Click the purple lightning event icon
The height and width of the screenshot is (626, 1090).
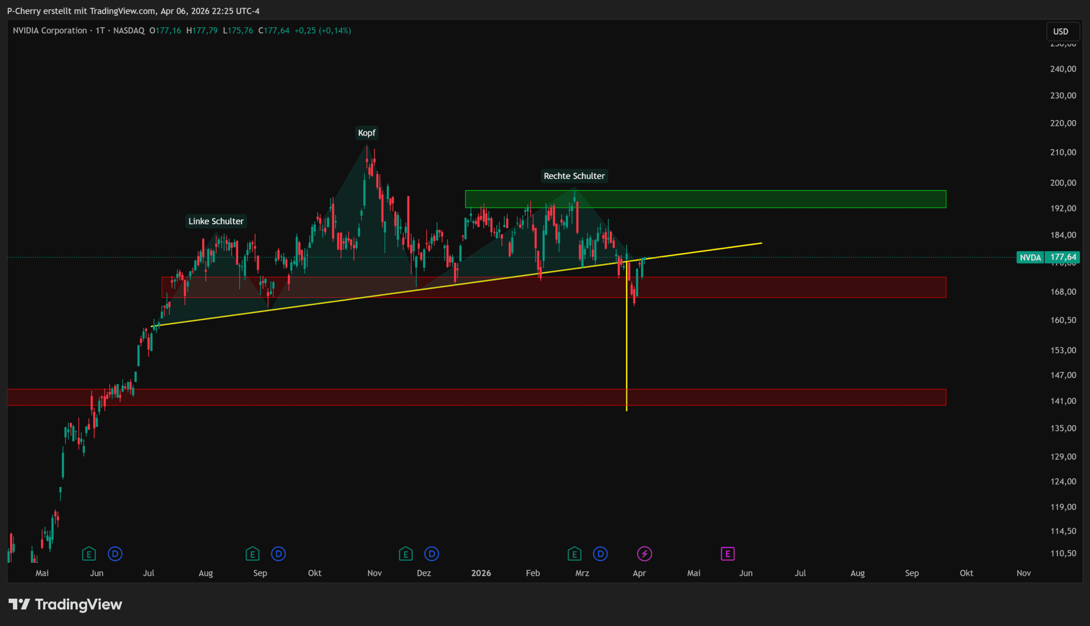pyautogui.click(x=644, y=554)
